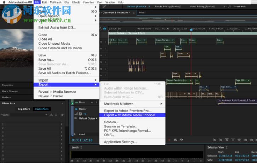Click the Master track arrow icon
Screen dimensions: 257x163
click(76, 109)
